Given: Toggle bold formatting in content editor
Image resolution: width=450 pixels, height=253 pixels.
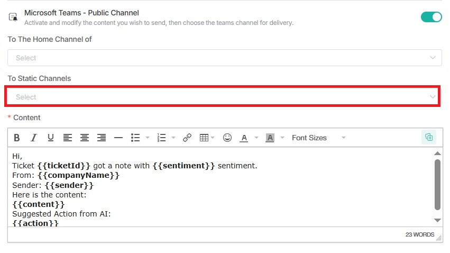Looking at the screenshot, I should tap(16, 138).
